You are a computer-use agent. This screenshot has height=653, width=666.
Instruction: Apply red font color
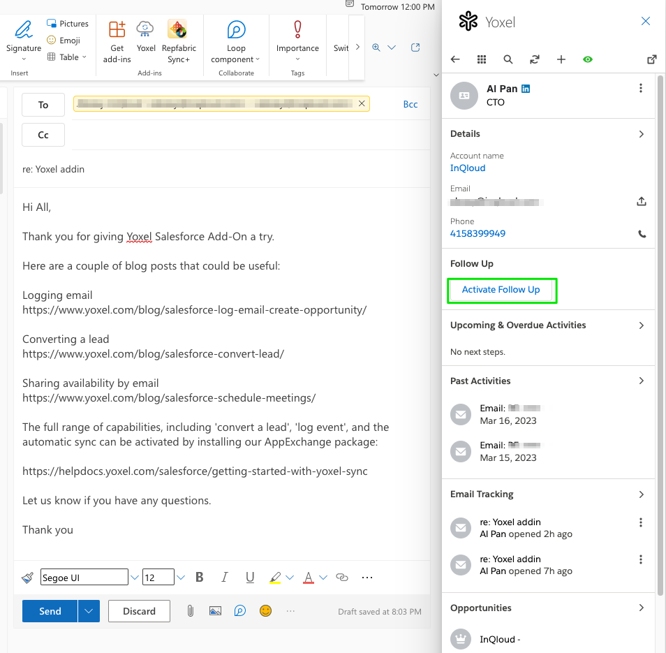coord(309,578)
